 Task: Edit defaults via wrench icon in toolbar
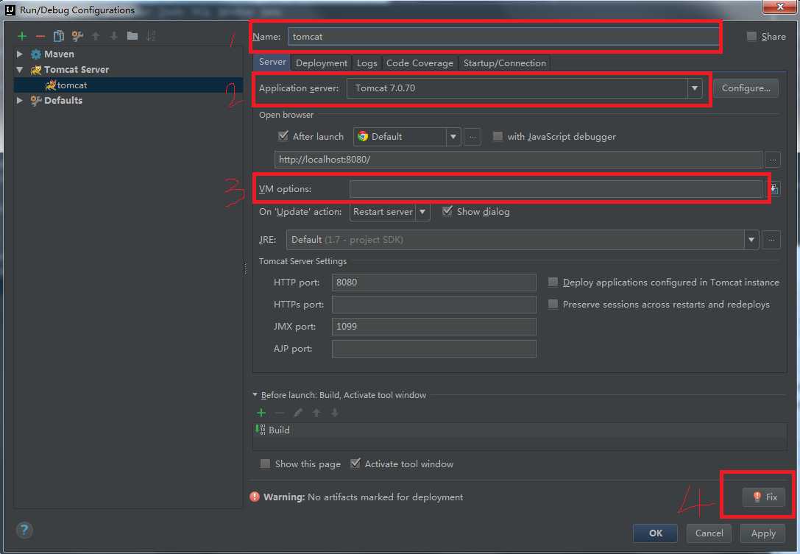click(77, 36)
